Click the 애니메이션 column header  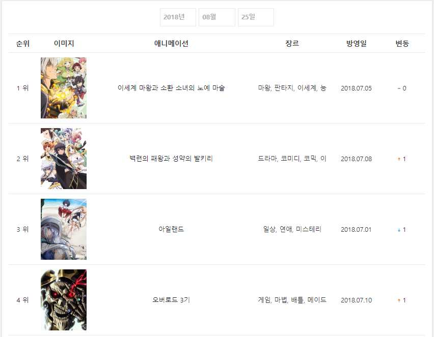tap(171, 43)
